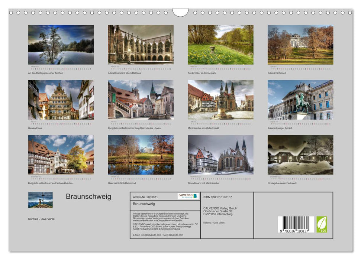Viewport: 361px width, 260px height.
Task: Click the www.calvendo.com website link
Action: [174, 234]
